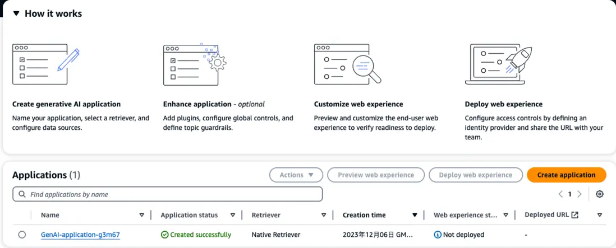
Task: Click the Create application button
Action: (x=566, y=175)
